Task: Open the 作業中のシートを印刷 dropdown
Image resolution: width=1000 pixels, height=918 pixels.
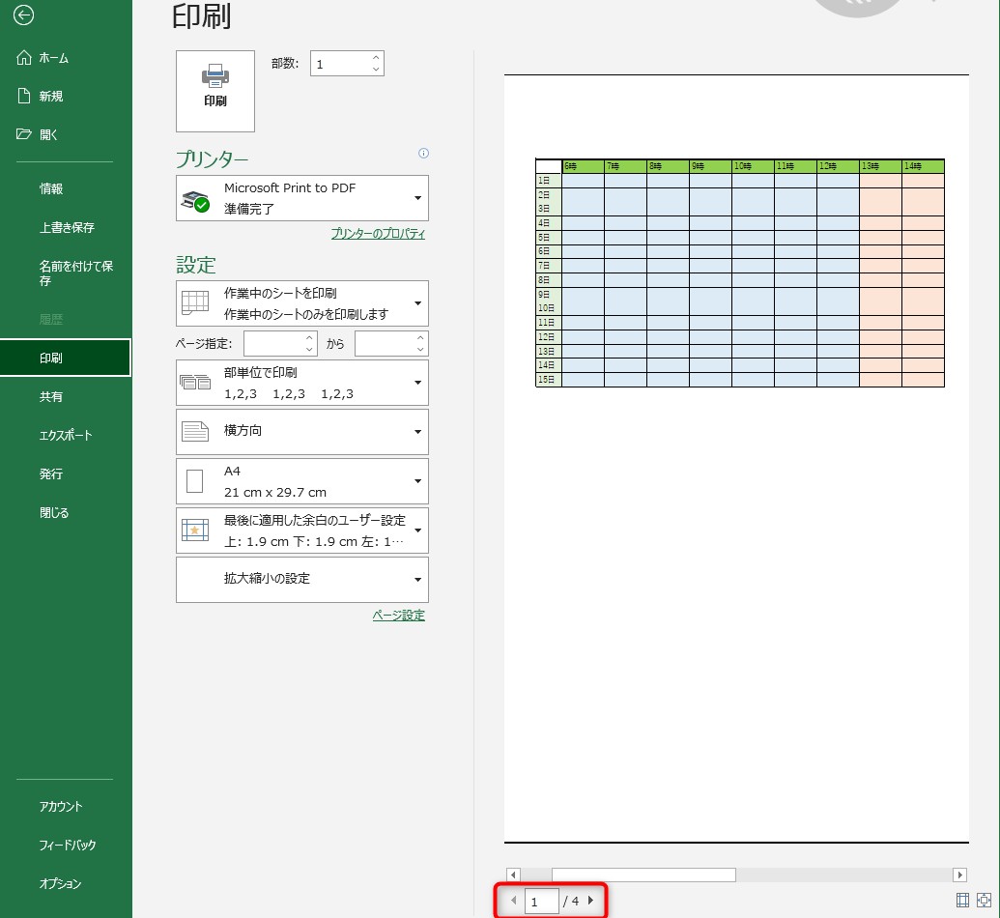Action: tap(302, 303)
